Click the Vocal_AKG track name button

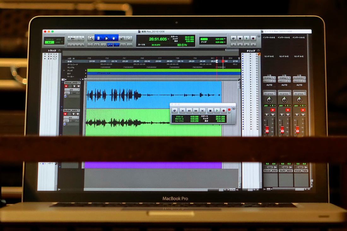click(x=71, y=83)
